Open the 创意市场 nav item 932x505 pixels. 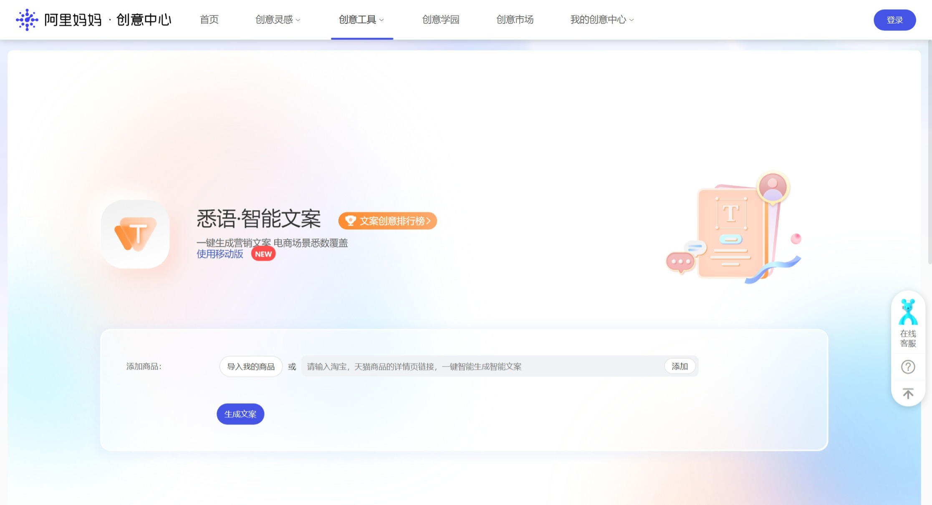pyautogui.click(x=515, y=20)
